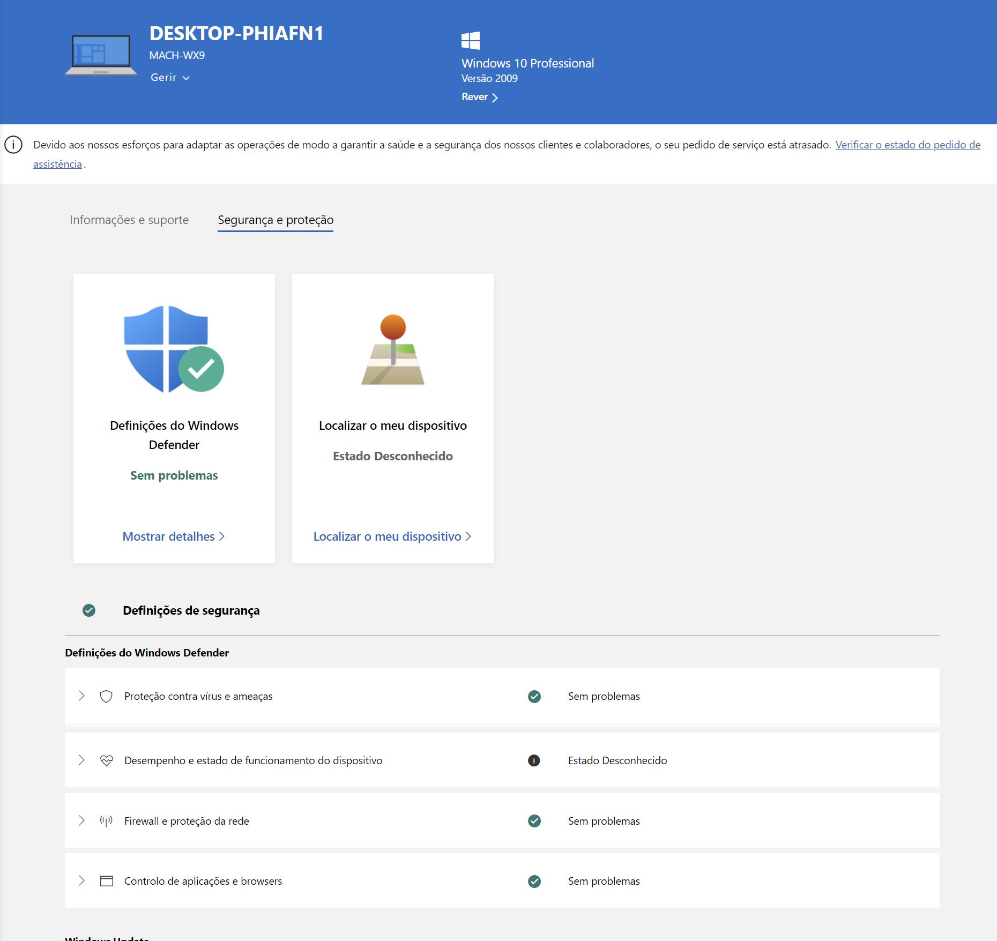Click green check status for Proteção contra vírus

(534, 696)
